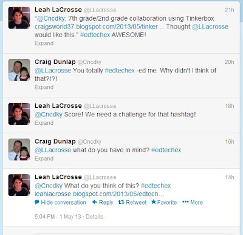Click the Reply arrow icon
Viewport: 243px width, 235px height.
(95, 202)
